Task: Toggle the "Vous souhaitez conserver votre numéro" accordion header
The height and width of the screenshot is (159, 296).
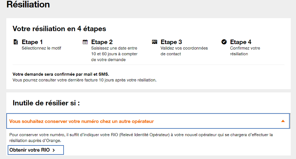Action: (82, 121)
